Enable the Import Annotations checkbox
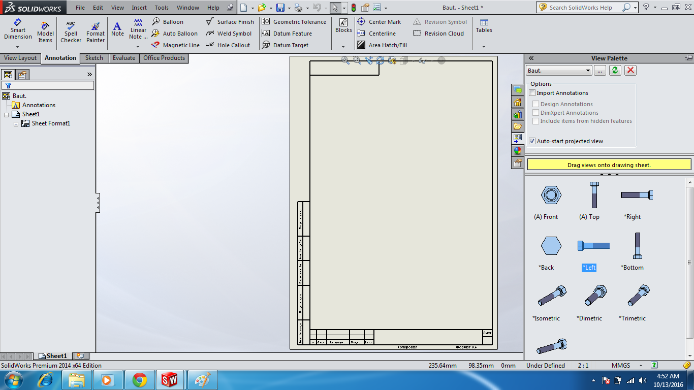Image resolution: width=694 pixels, height=390 pixels. [532, 93]
